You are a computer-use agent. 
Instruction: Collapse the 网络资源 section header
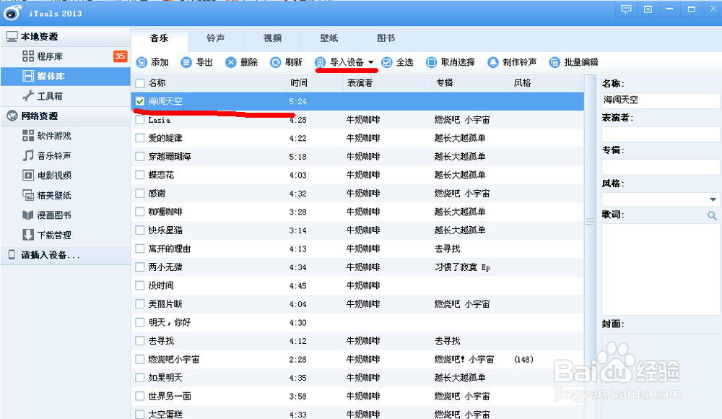click(x=66, y=116)
